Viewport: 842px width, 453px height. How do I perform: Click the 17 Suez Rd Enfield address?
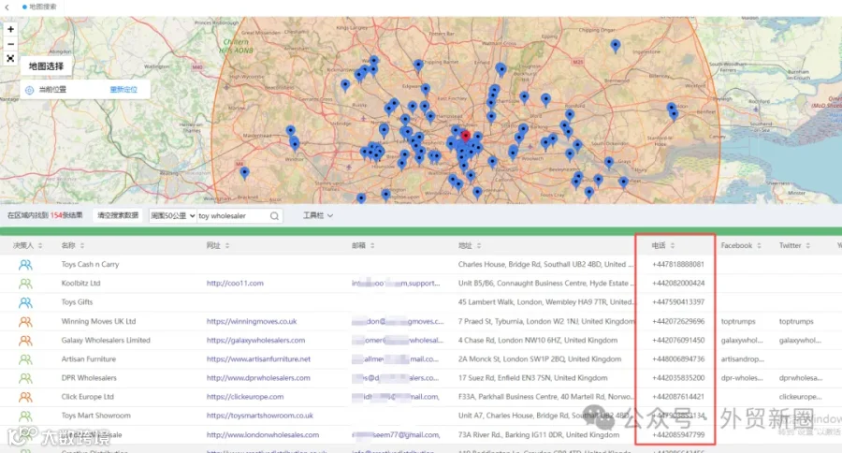click(x=532, y=378)
